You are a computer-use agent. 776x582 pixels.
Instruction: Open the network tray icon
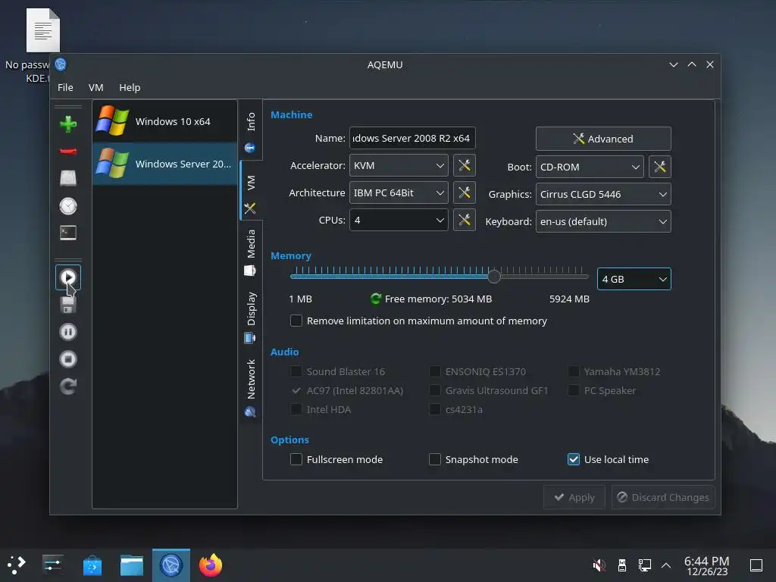pos(644,565)
